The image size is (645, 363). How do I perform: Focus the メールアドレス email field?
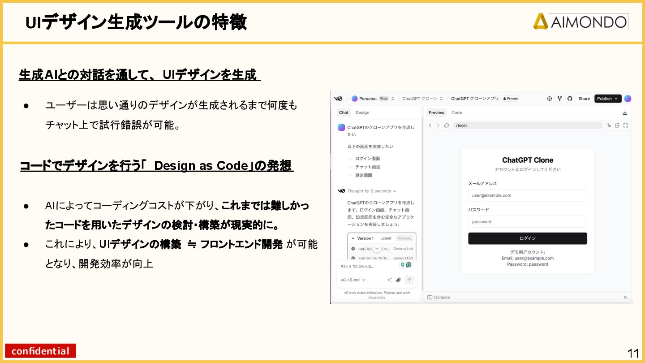[528, 195]
